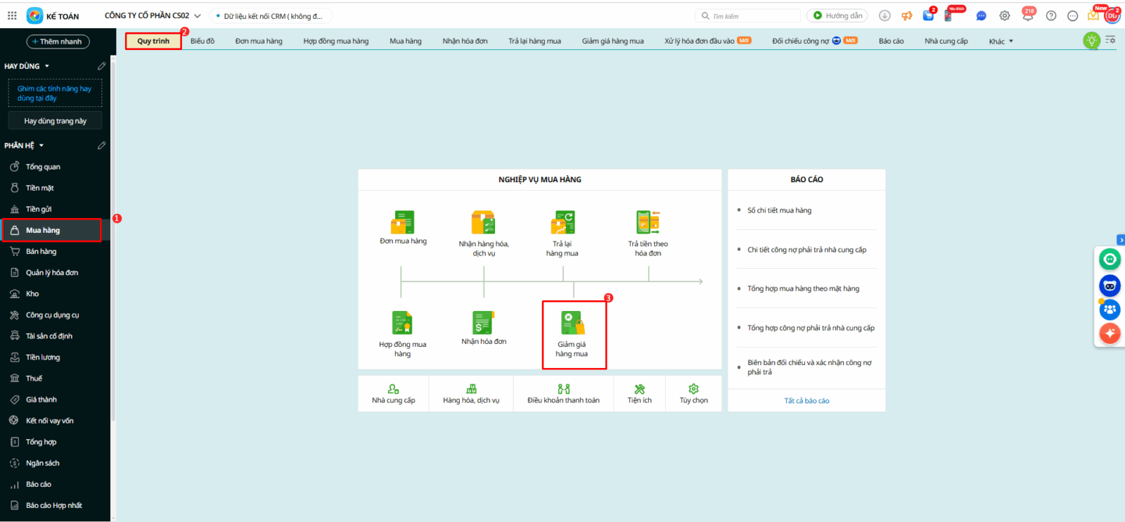Edit the HAY DÙNG section with pencil
Screen dimensions: 1125x522
[101, 66]
